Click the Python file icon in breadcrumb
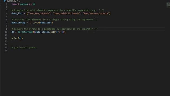Viewport: 170px width, 96px height. click(x=5, y=1)
